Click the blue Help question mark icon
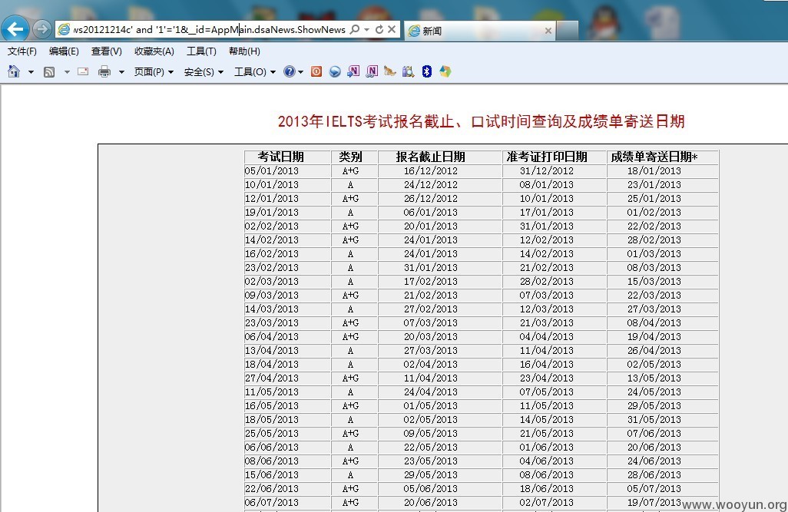This screenshot has width=788, height=512. coord(289,72)
